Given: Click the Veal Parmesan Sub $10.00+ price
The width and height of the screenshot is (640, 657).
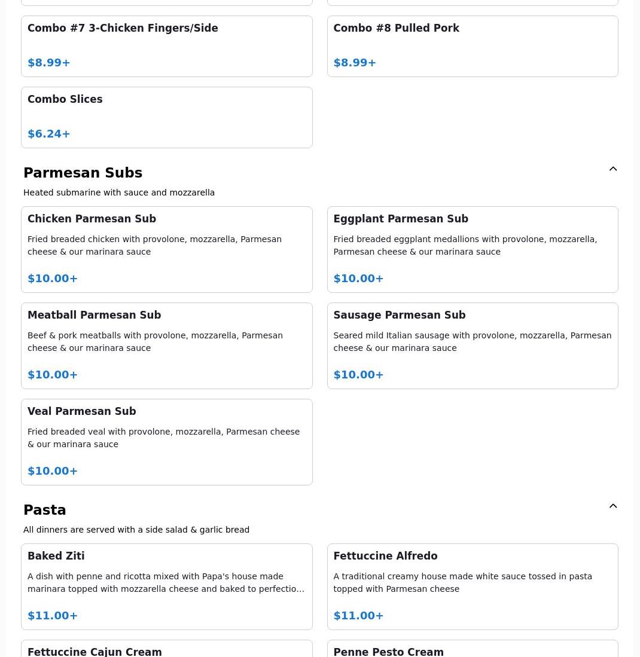Looking at the screenshot, I should pyautogui.click(x=53, y=471).
